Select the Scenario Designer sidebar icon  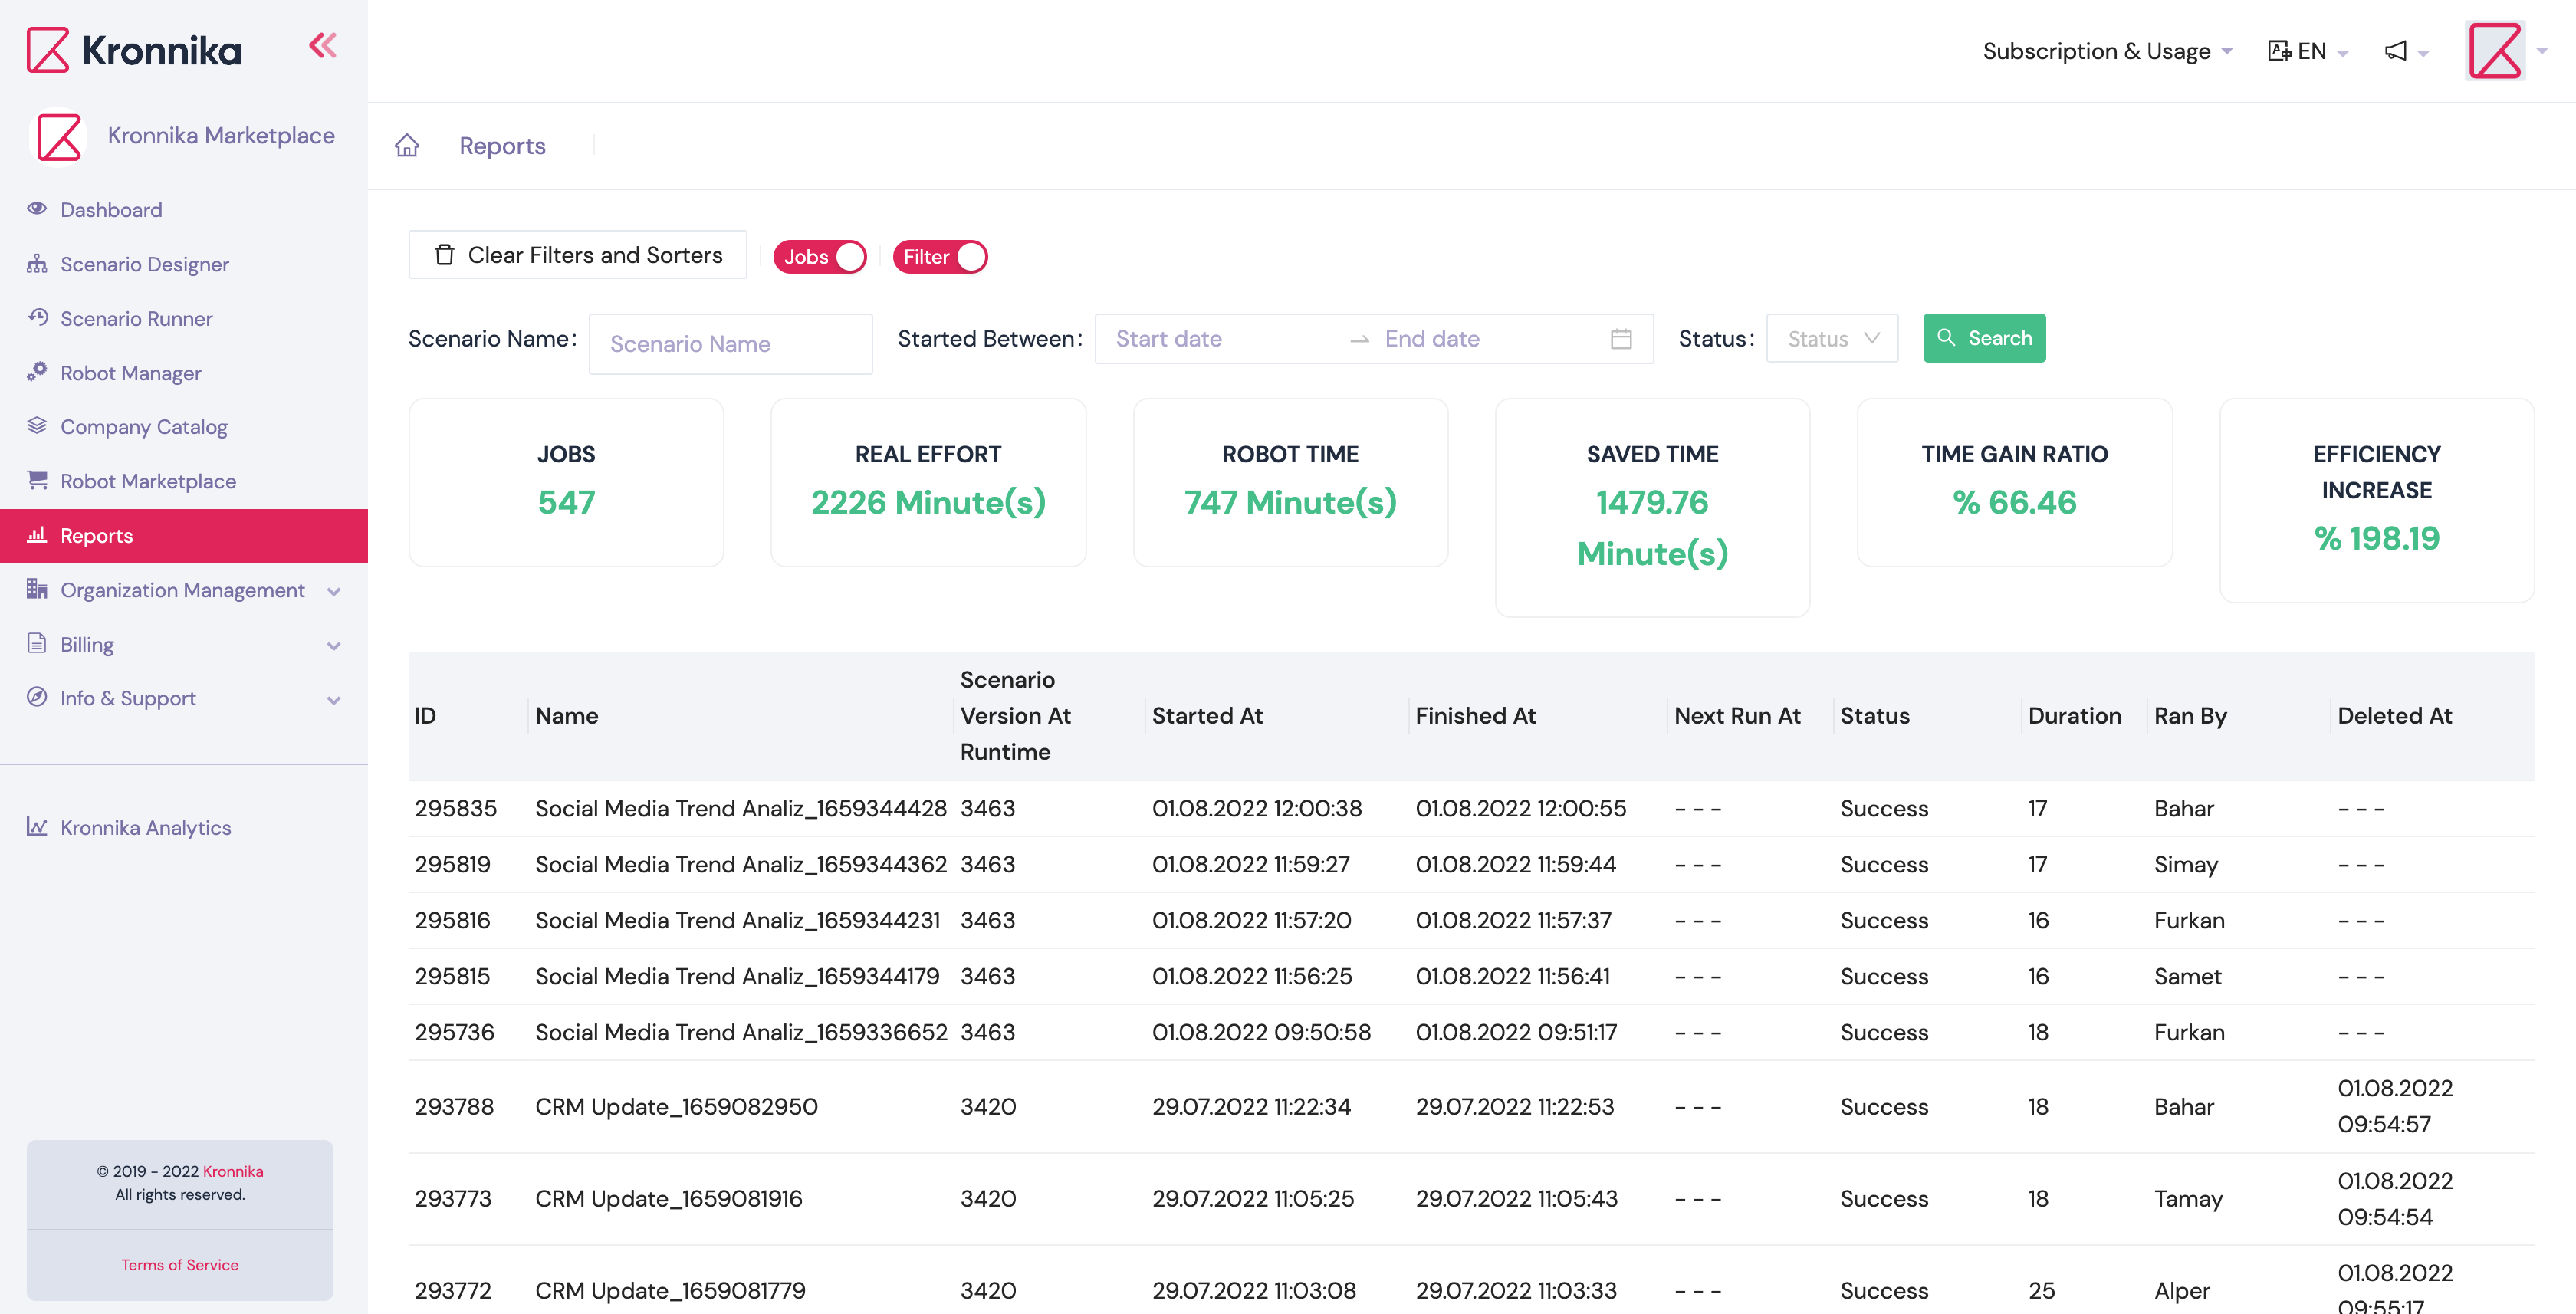point(37,264)
